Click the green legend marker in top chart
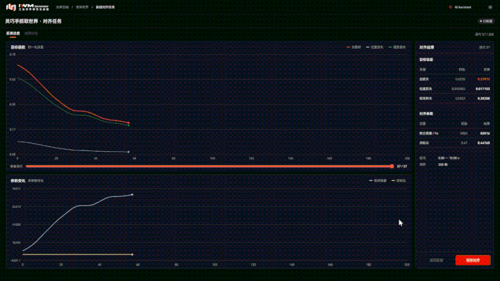 click(390, 47)
